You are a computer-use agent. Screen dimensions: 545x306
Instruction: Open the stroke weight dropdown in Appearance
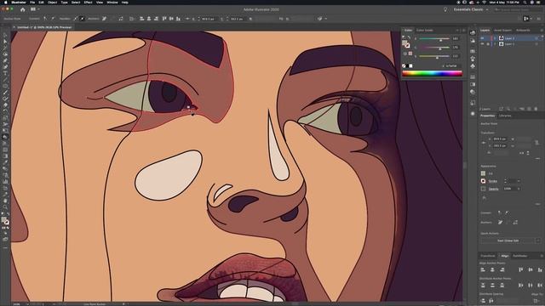(519, 181)
